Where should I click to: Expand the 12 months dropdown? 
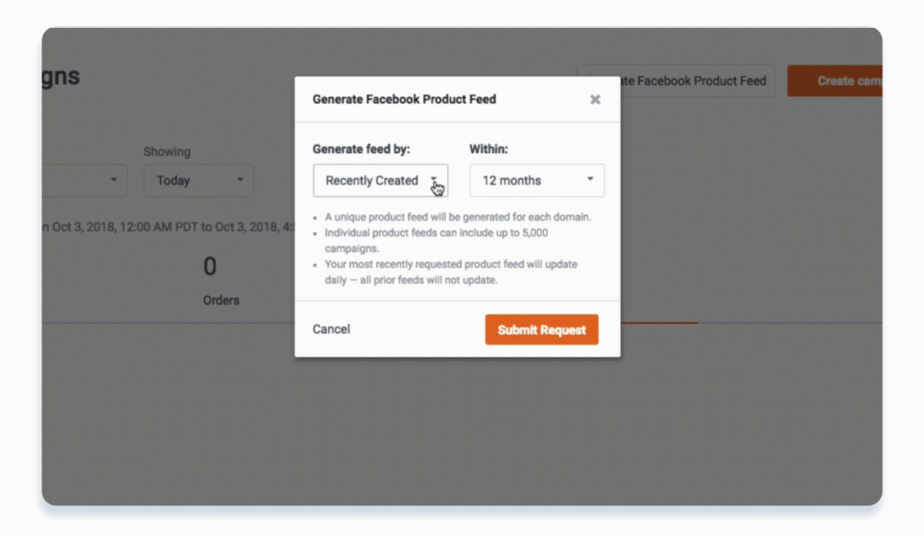[537, 181]
